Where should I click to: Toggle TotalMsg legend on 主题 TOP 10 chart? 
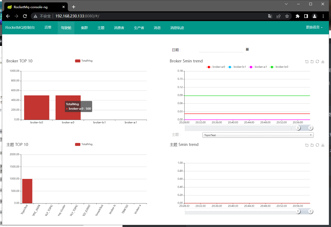pos(84,144)
